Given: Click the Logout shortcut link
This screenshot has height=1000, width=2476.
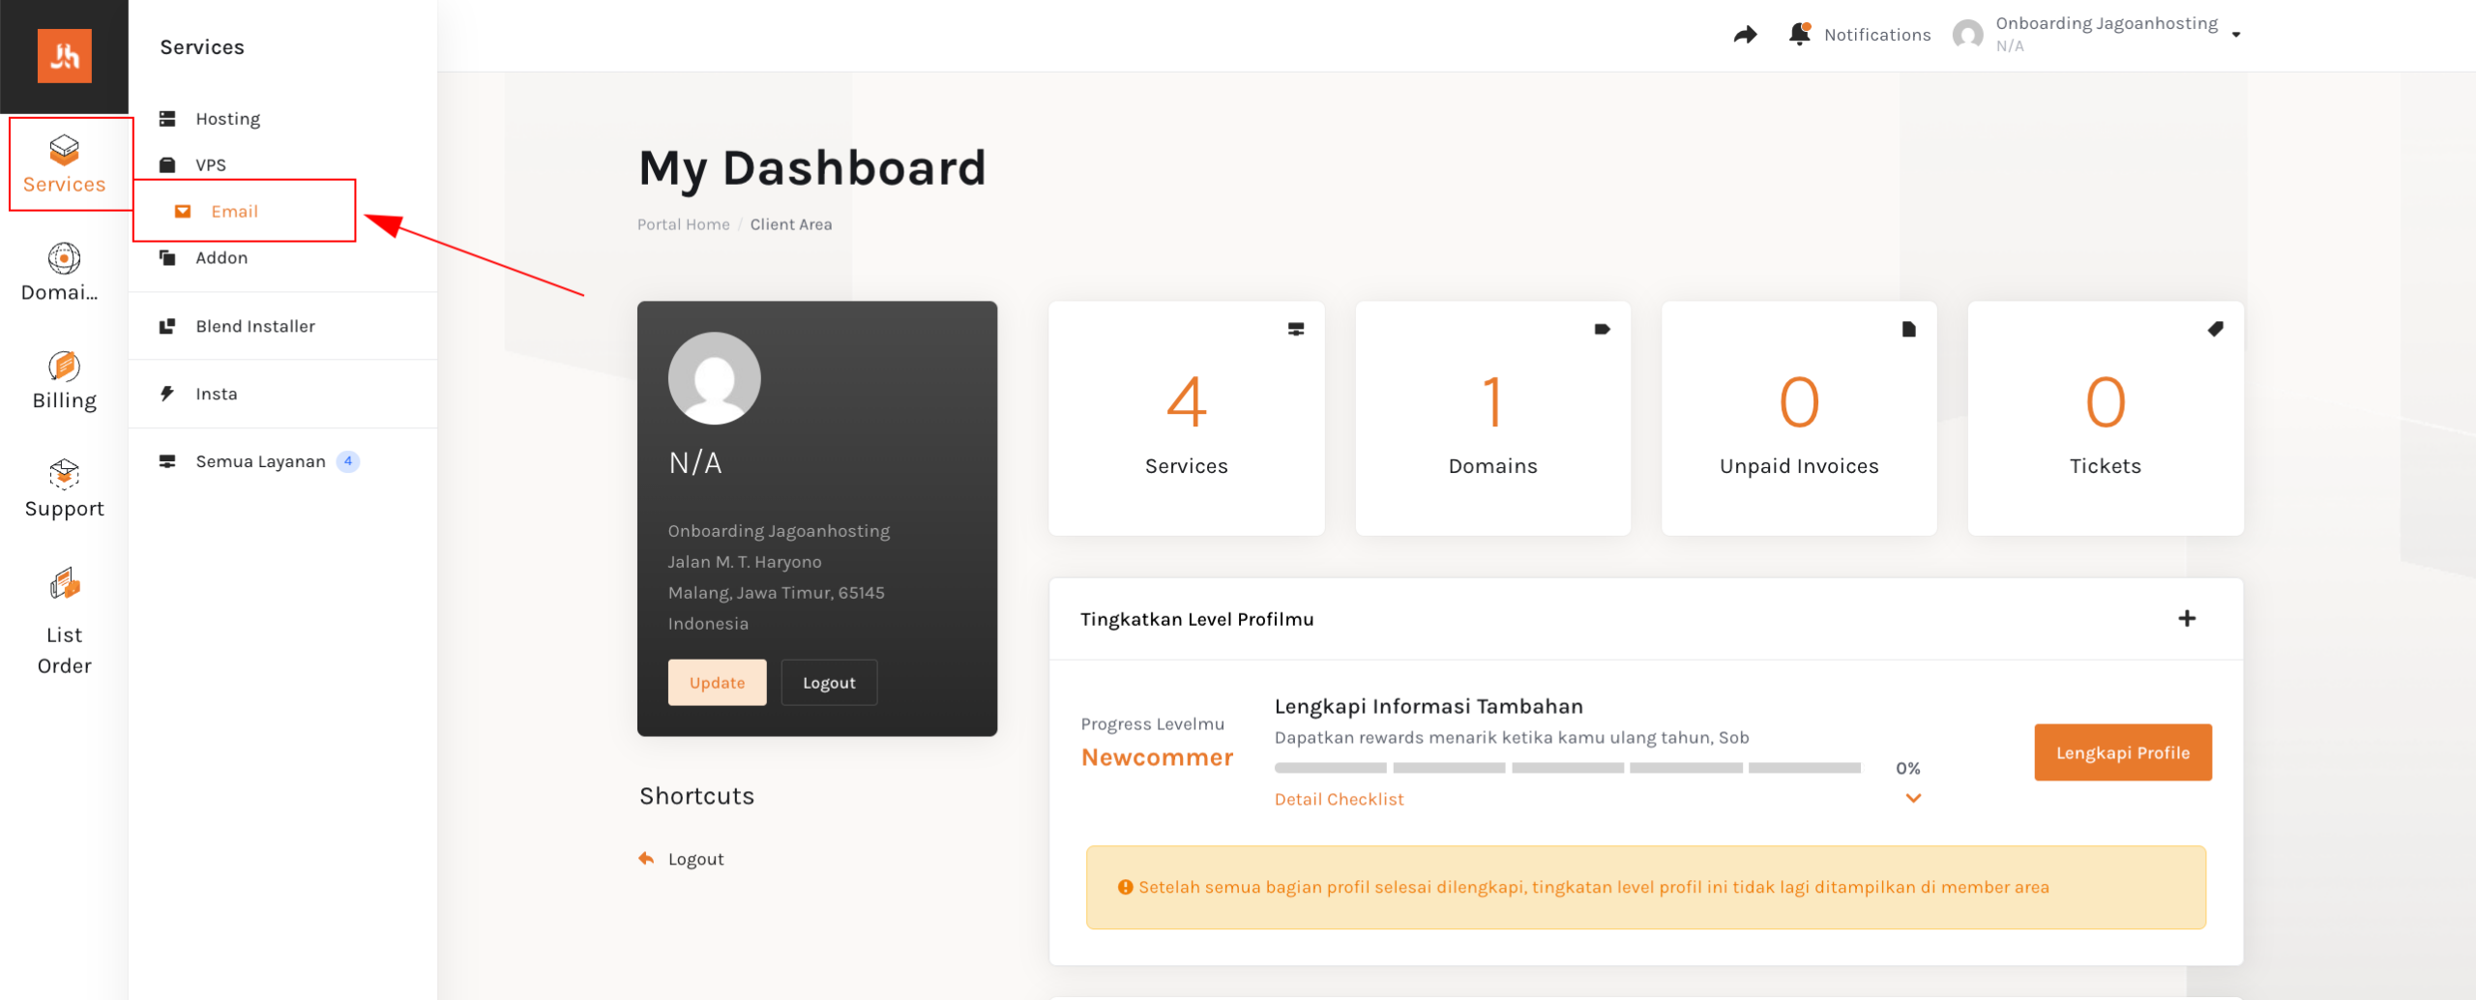Looking at the screenshot, I should click(694, 859).
